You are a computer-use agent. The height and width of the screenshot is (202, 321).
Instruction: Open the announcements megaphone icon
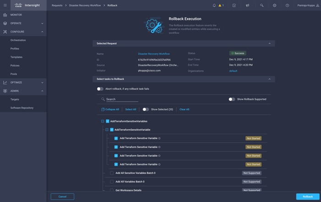pos(248,5)
